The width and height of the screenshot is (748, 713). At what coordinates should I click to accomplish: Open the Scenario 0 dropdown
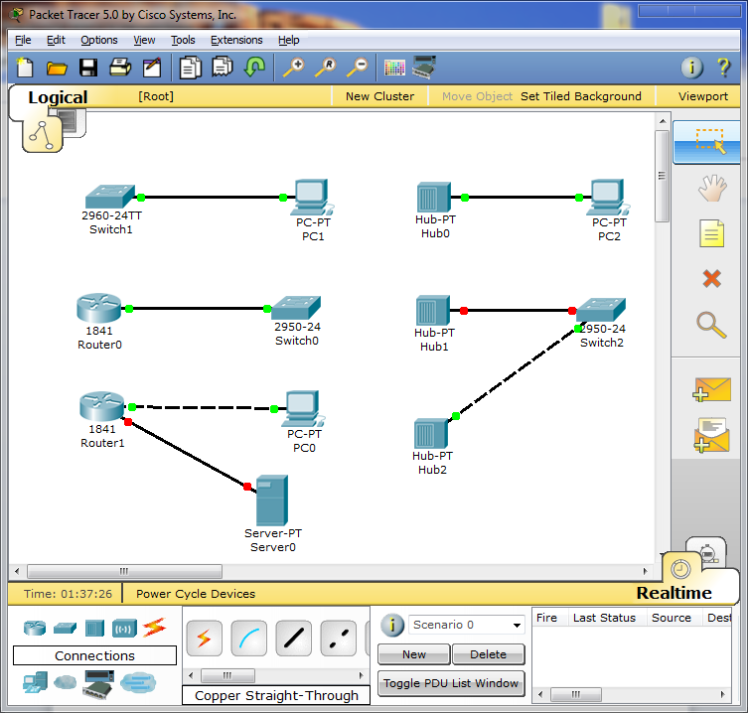pyautogui.click(x=466, y=625)
